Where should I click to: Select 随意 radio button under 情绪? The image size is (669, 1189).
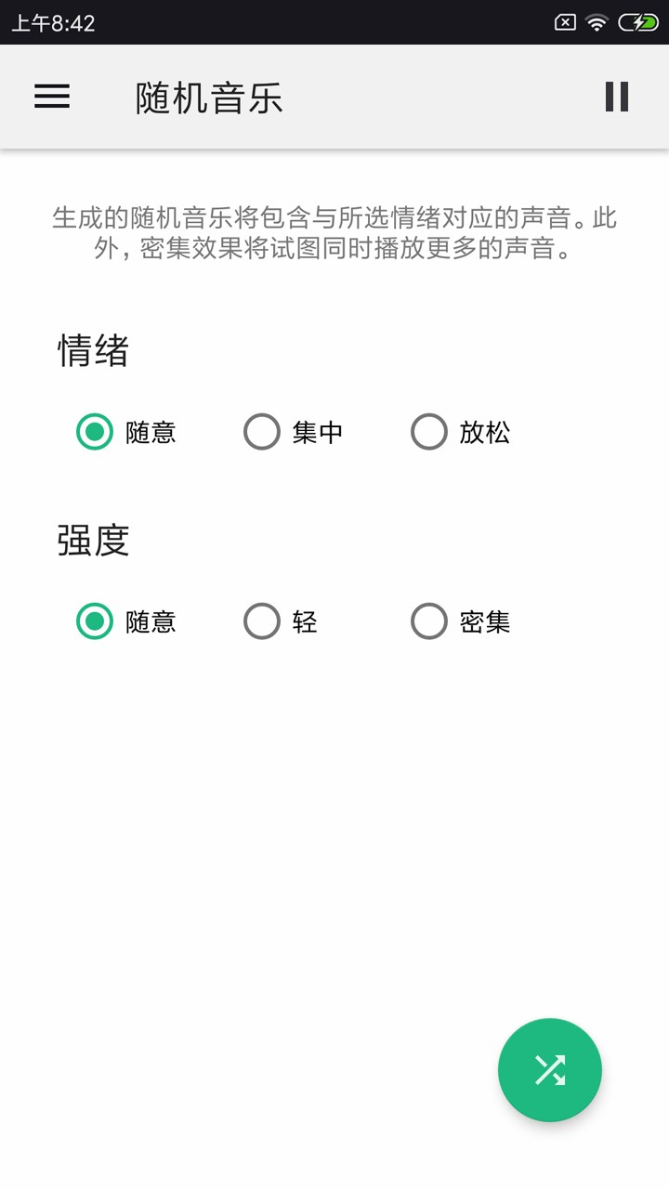pyautogui.click(x=95, y=432)
